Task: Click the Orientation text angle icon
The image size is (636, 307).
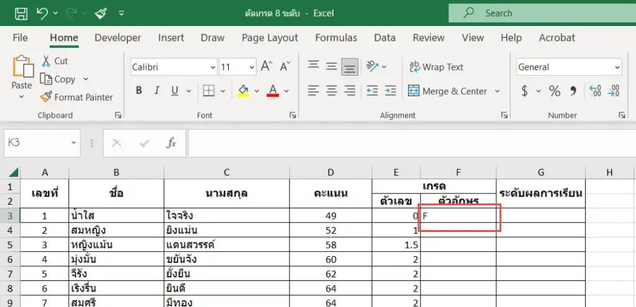Action: point(372,66)
